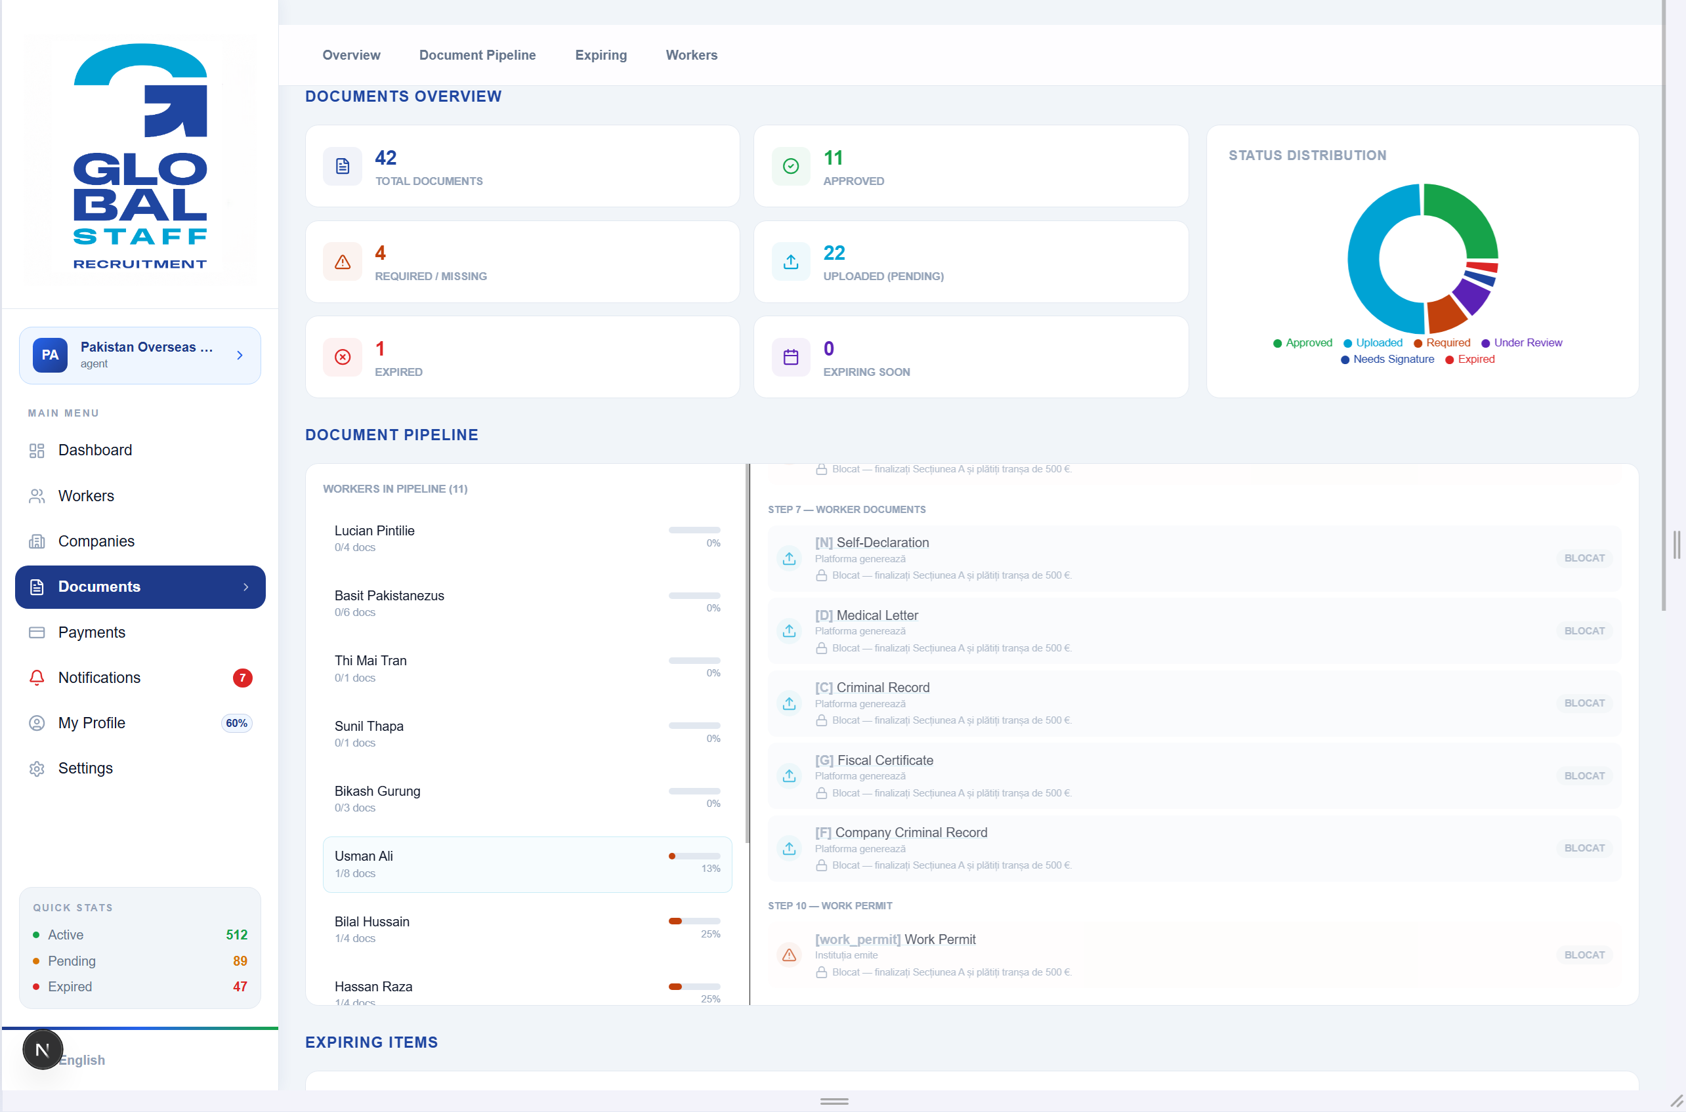Viewport: 1686px width, 1112px height.
Task: Click the worker list vertical scrollbar
Action: pos(748,653)
